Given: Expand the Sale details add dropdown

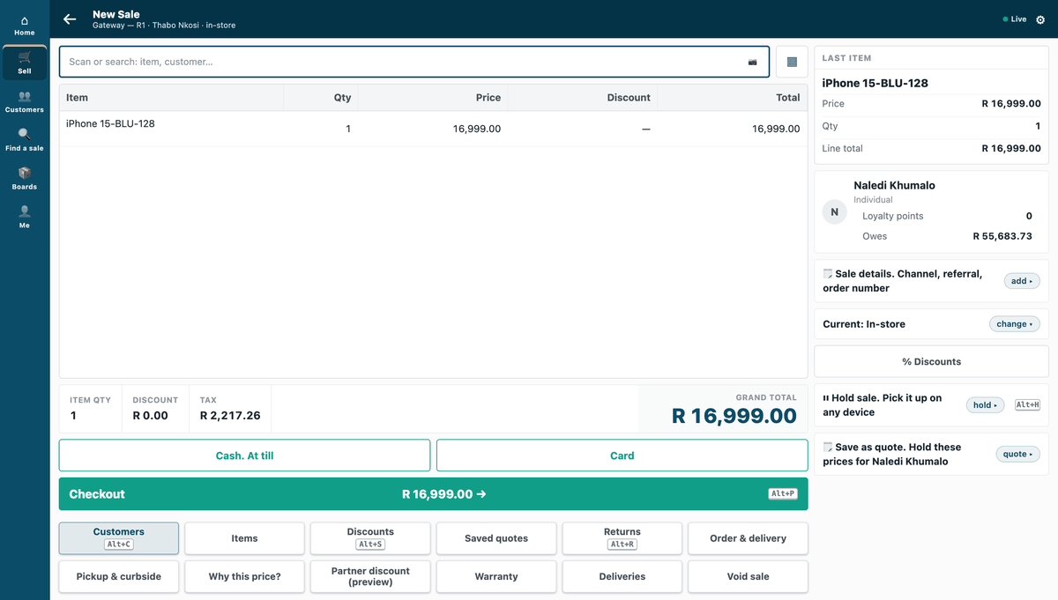Looking at the screenshot, I should point(1022,281).
